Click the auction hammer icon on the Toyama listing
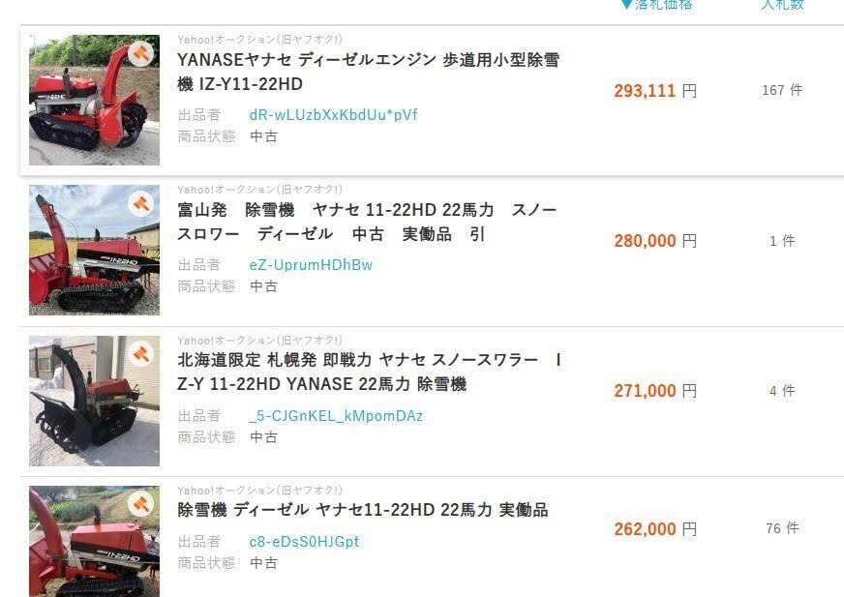The image size is (844, 597). pyautogui.click(x=140, y=203)
